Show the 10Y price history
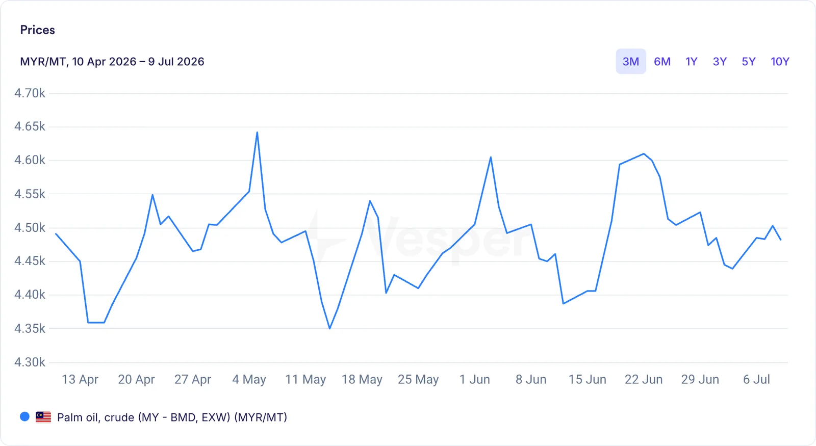The image size is (816, 446). pos(780,62)
